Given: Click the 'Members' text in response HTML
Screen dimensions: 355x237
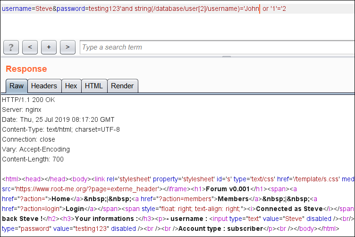Looking at the screenshot, I should [233, 199].
